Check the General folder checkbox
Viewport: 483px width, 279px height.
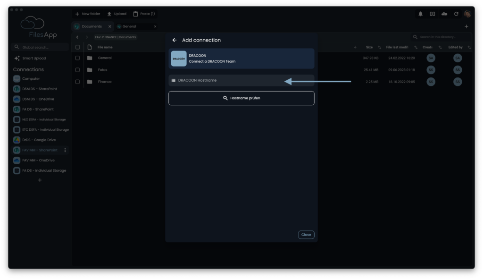tap(78, 58)
